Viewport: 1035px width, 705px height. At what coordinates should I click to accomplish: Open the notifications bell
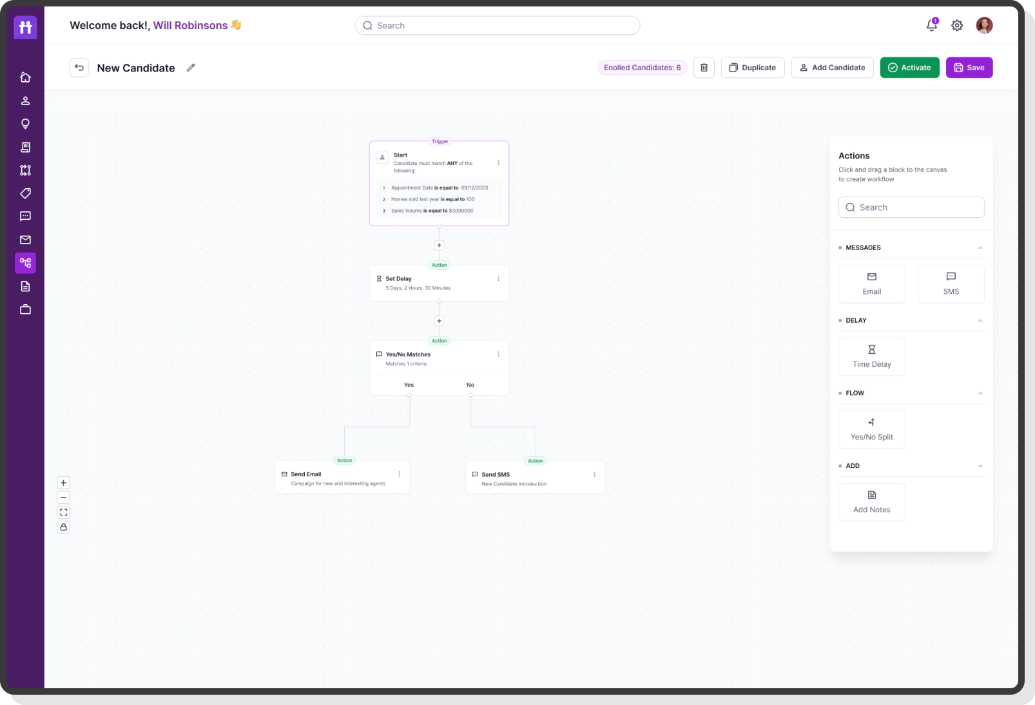932,25
